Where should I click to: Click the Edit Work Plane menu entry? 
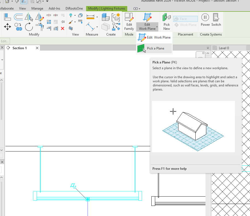(154, 37)
